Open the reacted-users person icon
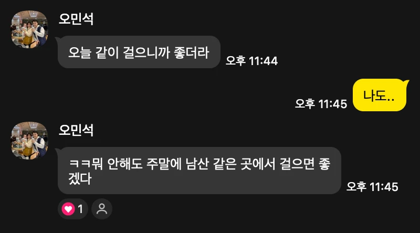Image resolution: width=420 pixels, height=233 pixels. pos(102,209)
